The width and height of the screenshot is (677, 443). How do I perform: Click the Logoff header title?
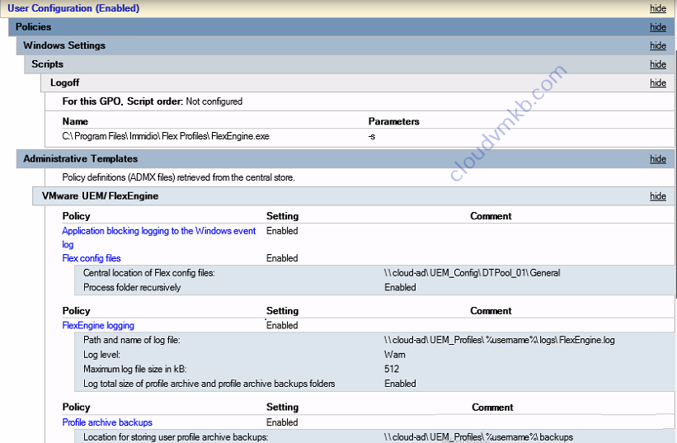click(x=65, y=82)
